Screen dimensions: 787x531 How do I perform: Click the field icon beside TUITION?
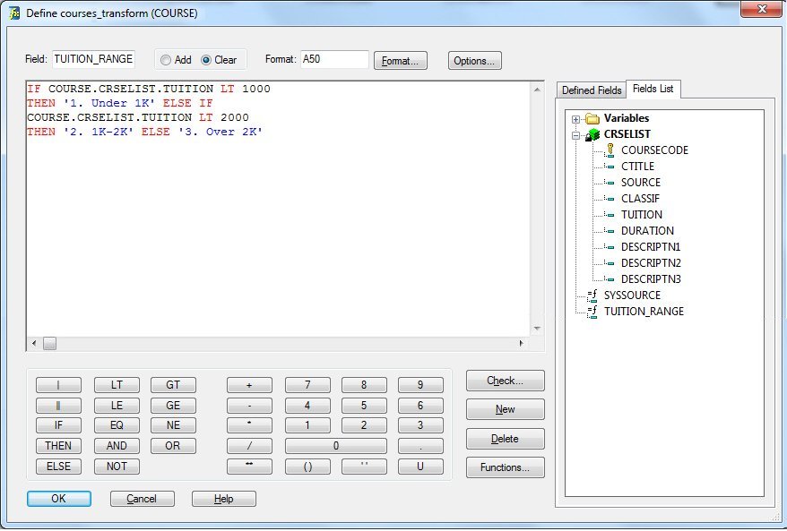click(610, 215)
